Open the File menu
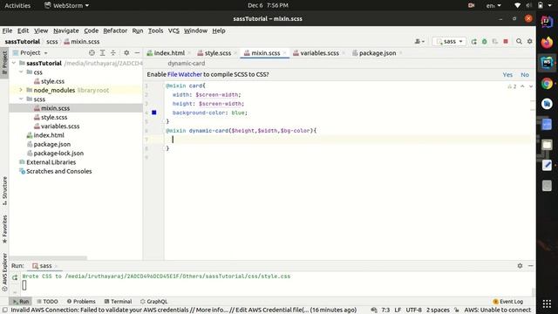 (x=7, y=31)
